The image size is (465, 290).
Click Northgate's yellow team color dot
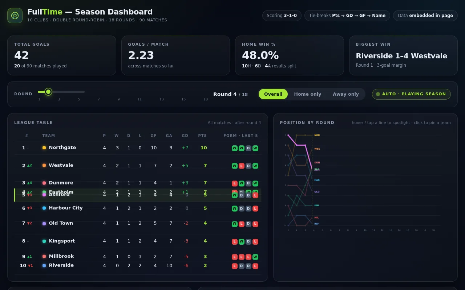pyautogui.click(x=44, y=148)
